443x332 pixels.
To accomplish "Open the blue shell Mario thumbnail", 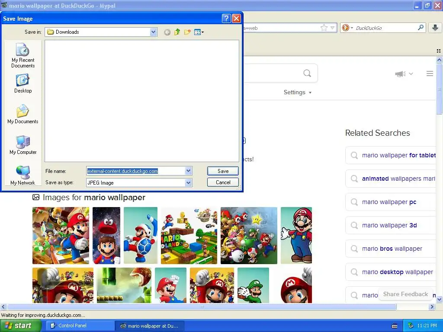I will [141, 236].
